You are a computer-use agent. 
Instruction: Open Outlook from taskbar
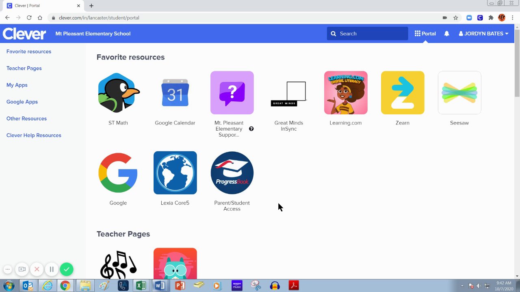[28, 286]
